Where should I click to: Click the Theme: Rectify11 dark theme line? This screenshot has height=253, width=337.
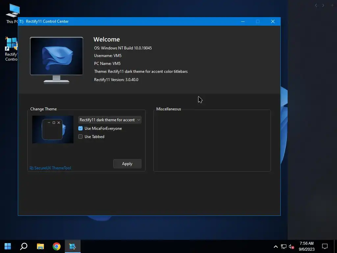click(141, 71)
